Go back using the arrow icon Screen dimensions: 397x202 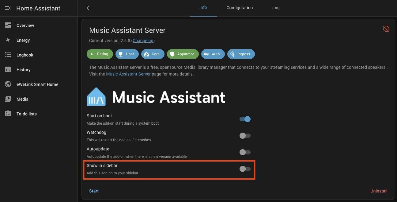(89, 8)
